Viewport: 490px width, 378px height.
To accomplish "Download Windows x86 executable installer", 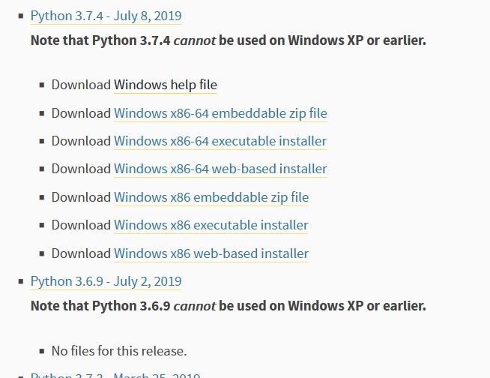I will click(x=211, y=225).
